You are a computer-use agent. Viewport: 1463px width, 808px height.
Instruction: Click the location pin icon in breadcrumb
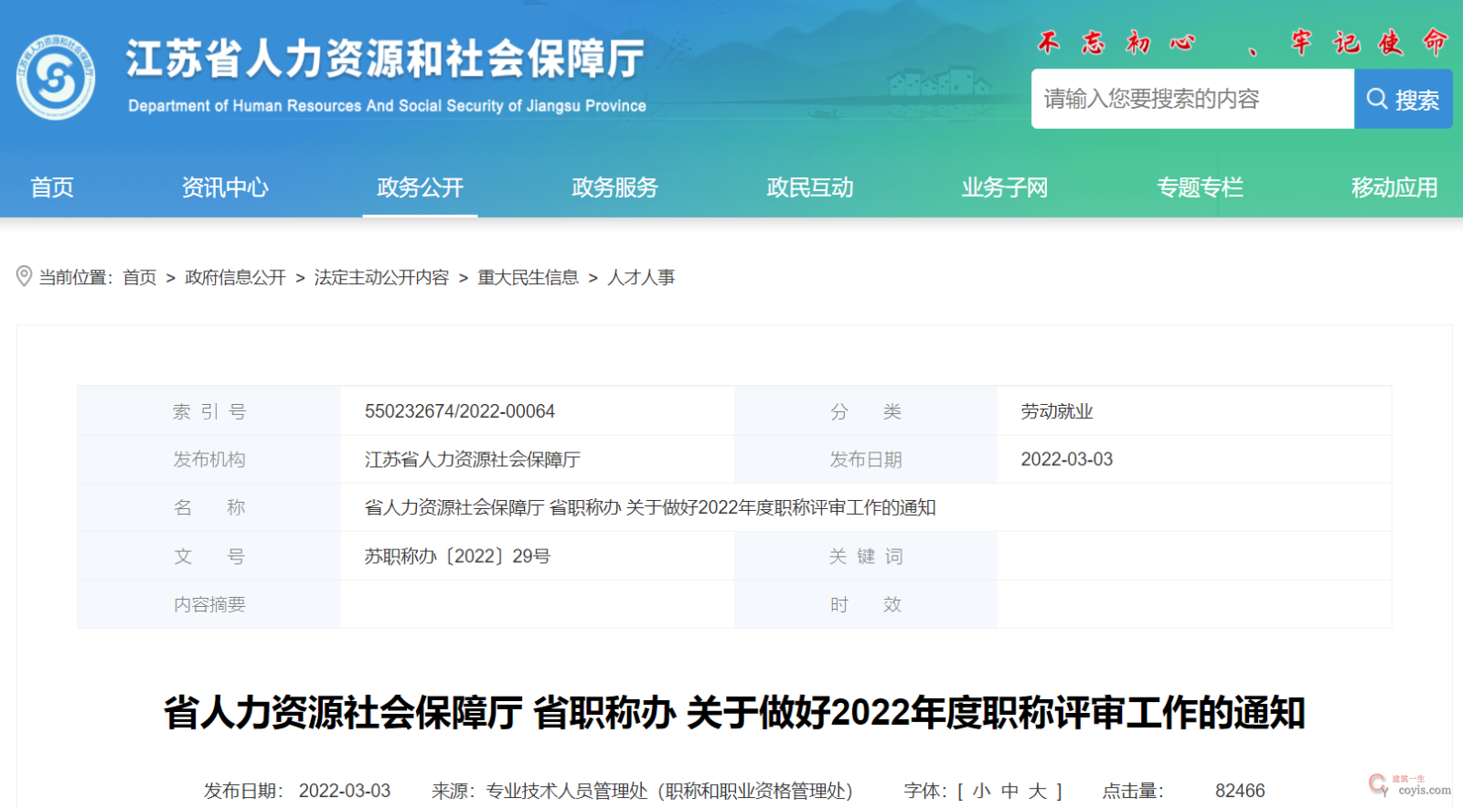[x=24, y=276]
